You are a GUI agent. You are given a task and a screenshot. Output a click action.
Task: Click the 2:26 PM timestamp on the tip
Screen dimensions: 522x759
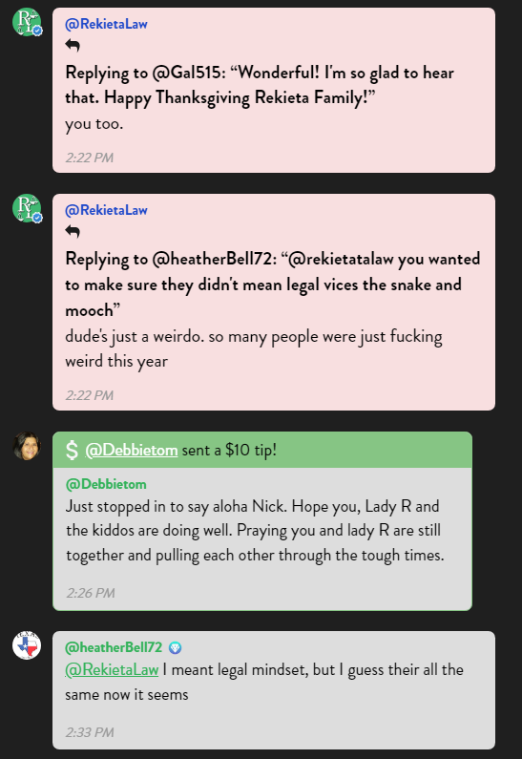(x=91, y=593)
